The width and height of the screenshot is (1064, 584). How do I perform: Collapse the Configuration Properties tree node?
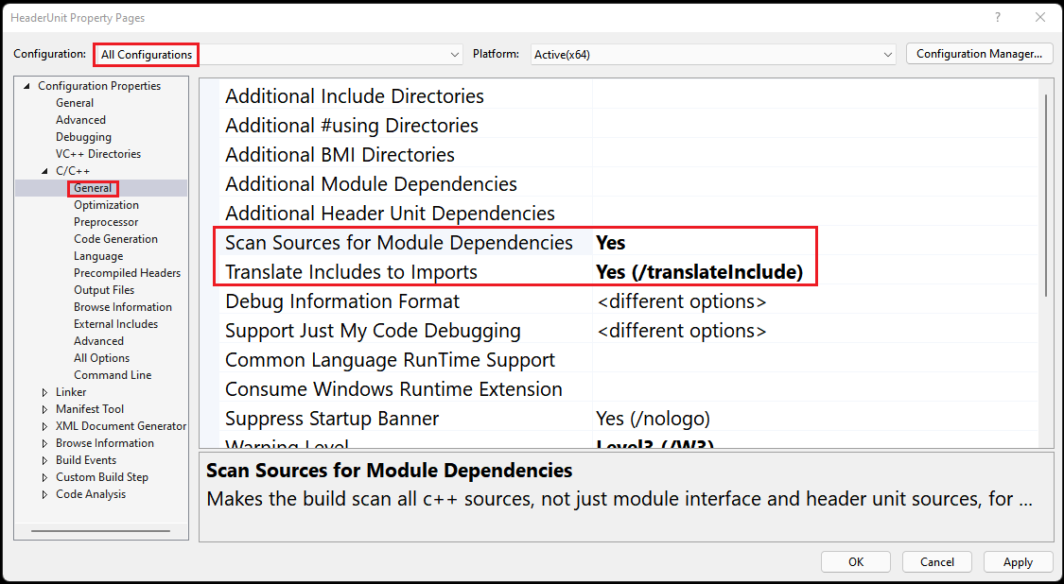coord(26,85)
